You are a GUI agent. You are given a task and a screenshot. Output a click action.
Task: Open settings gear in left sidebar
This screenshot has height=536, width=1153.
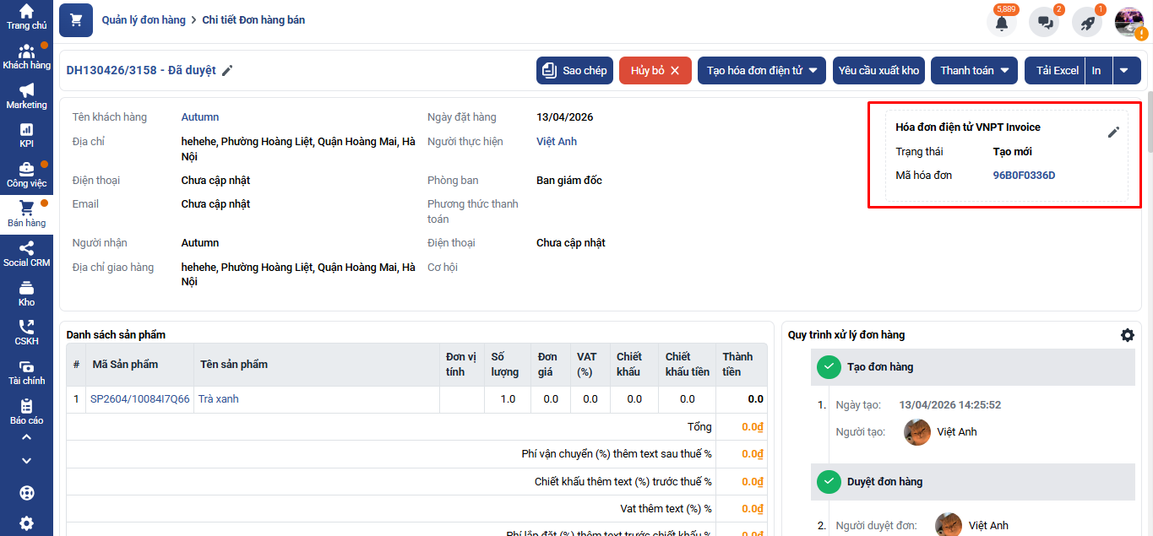point(26,523)
